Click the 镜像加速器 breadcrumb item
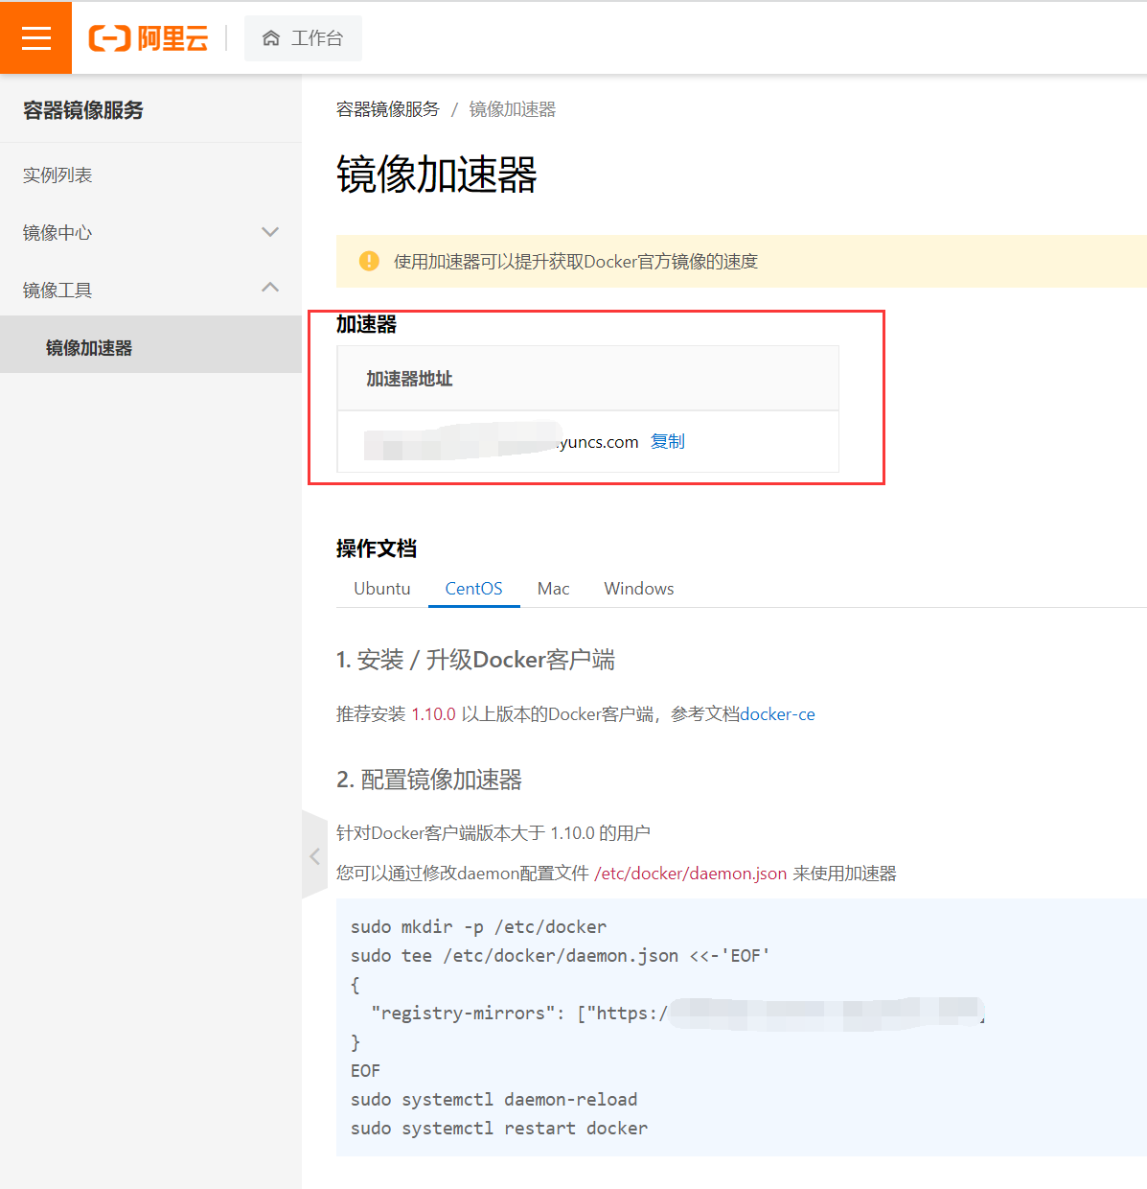Image resolution: width=1147 pixels, height=1189 pixels. (513, 109)
